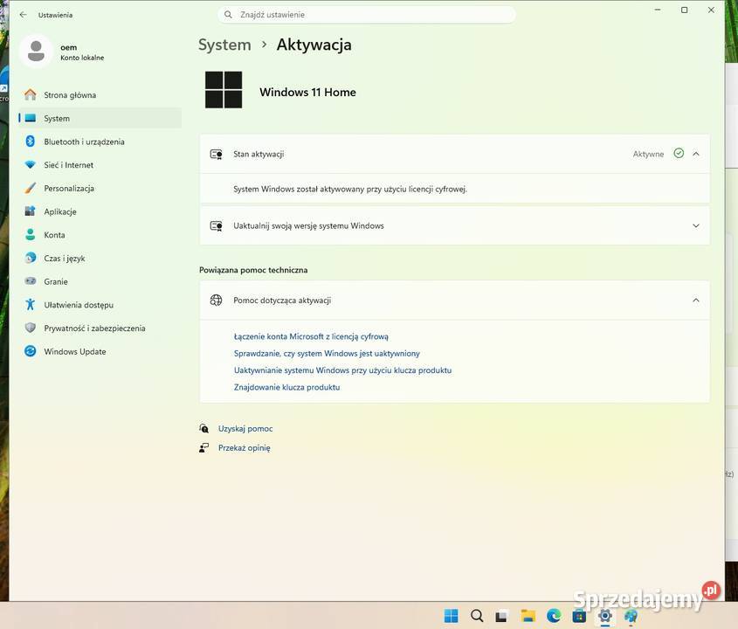The width and height of the screenshot is (738, 629).
Task: Click the Przekaż opinię feedback link
Action: click(x=244, y=448)
